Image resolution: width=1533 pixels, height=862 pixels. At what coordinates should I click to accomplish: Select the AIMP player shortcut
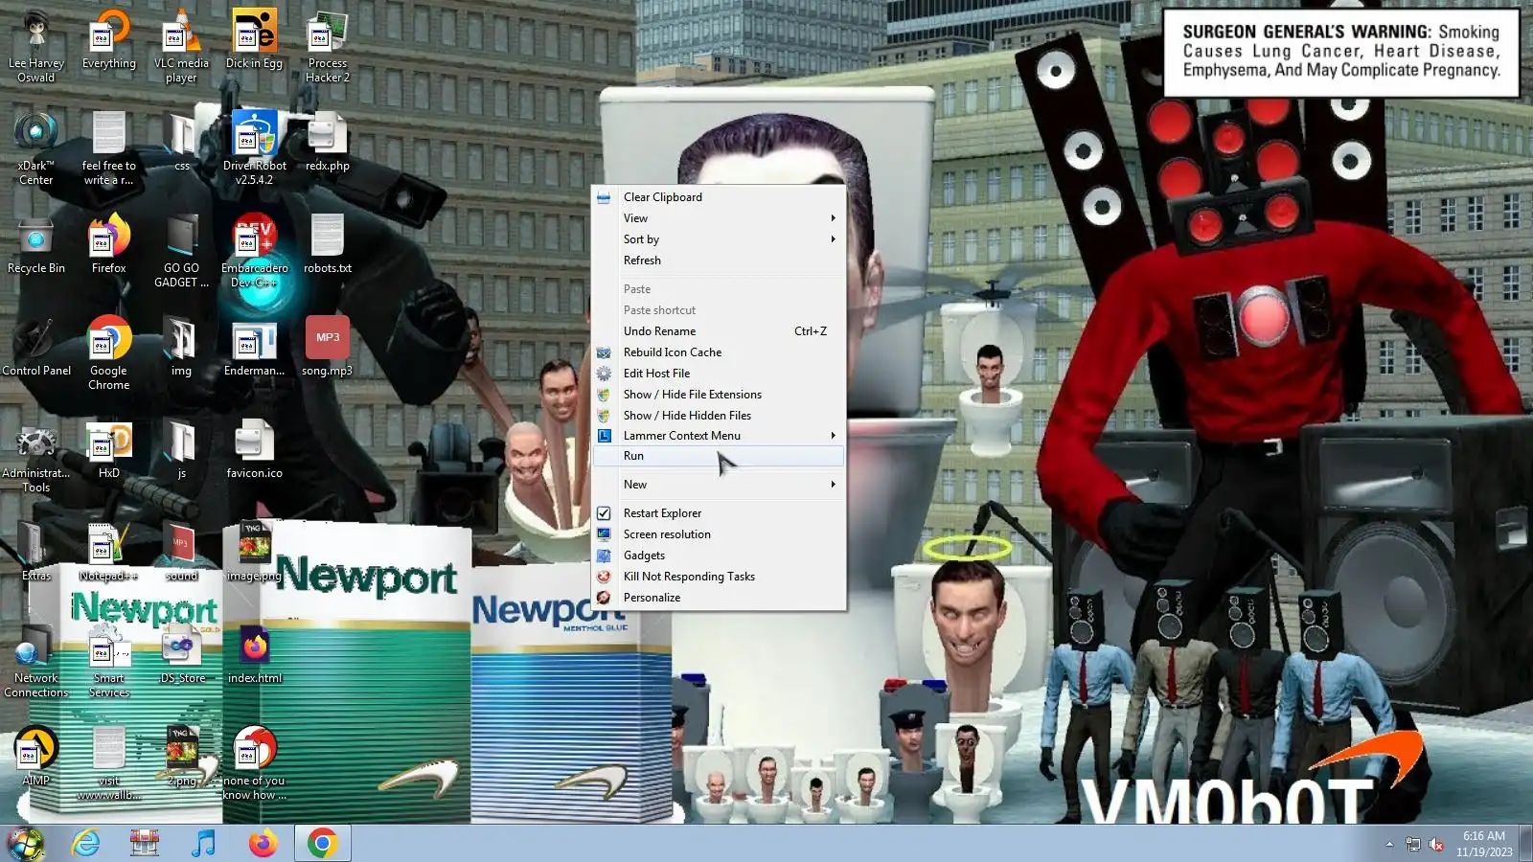point(36,757)
